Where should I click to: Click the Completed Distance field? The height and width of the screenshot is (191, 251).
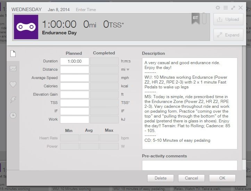pyautogui.click(x=104, y=70)
